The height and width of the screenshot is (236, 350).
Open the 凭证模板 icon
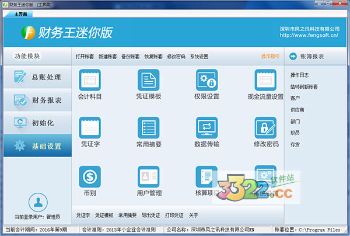tap(148, 80)
